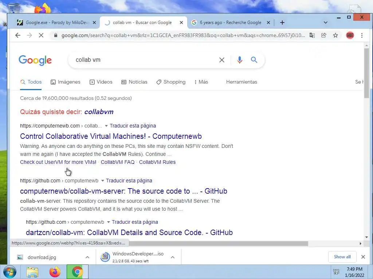
Task: Select the Noticias search tab
Action: click(x=134, y=82)
